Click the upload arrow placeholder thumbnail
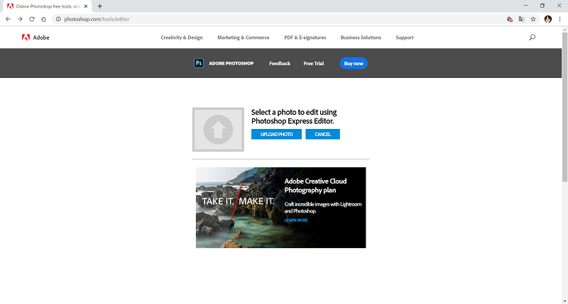 point(218,129)
